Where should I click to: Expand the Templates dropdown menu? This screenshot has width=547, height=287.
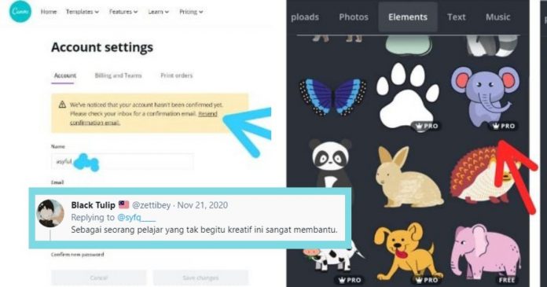tap(83, 12)
